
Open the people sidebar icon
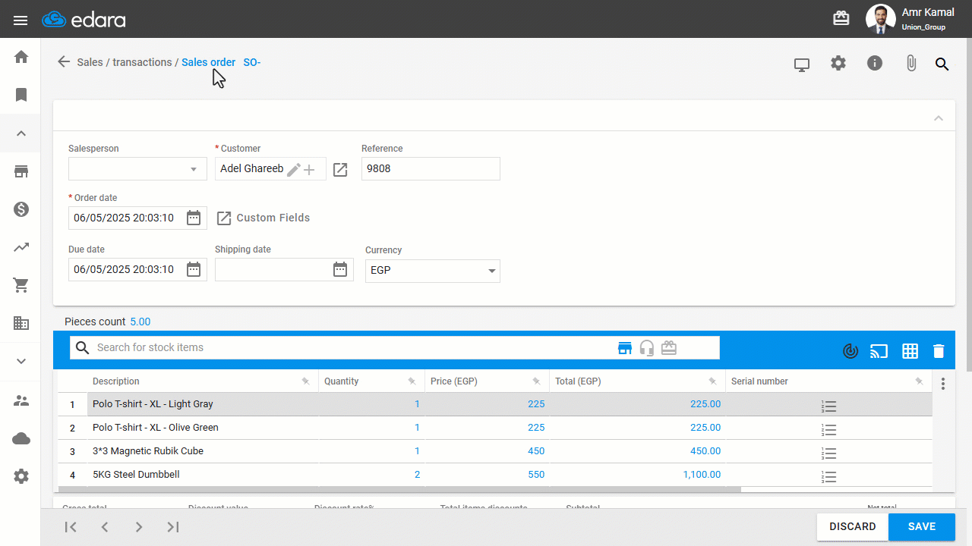click(x=21, y=400)
